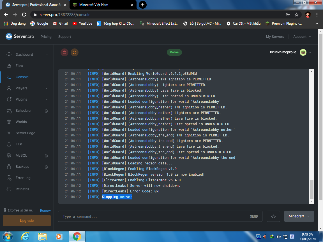Open the Windows Start button
323x242 pixels.
pos(8,236)
